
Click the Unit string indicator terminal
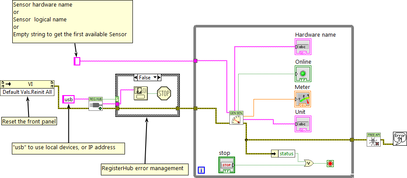[x=303, y=124]
